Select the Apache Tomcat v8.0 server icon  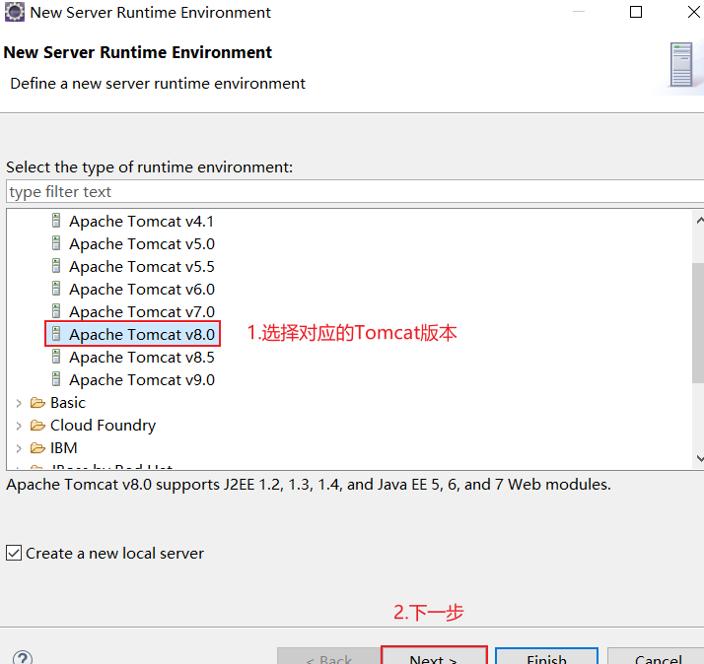(x=56, y=334)
